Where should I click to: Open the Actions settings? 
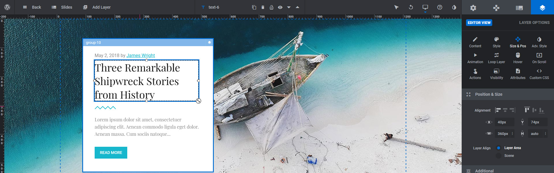click(475, 74)
